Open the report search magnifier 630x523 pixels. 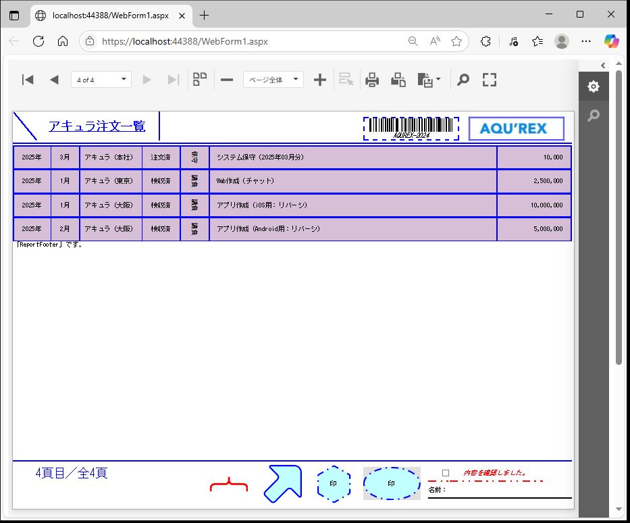[x=463, y=80]
